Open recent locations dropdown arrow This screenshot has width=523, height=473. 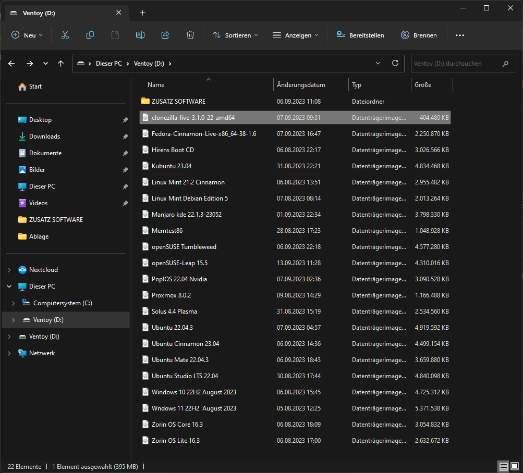coord(45,64)
